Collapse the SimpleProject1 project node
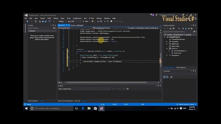This screenshot has height=124, width=221. coord(165,37)
